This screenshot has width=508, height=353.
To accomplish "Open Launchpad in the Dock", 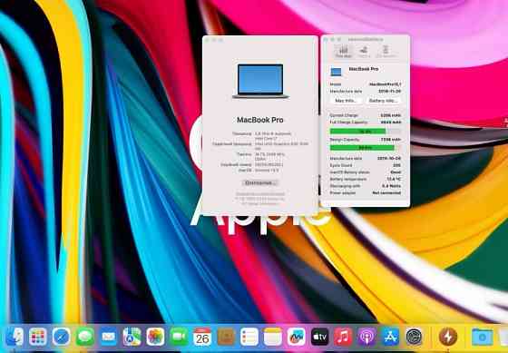I will [x=38, y=337].
